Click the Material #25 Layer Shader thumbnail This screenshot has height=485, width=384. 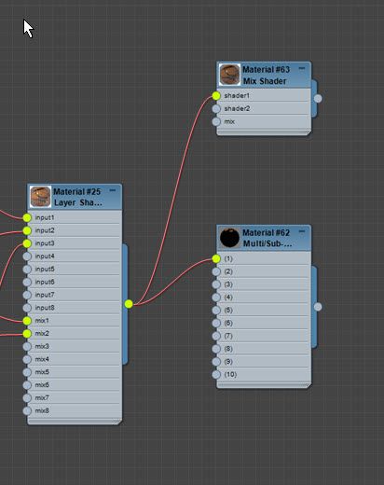click(40, 197)
